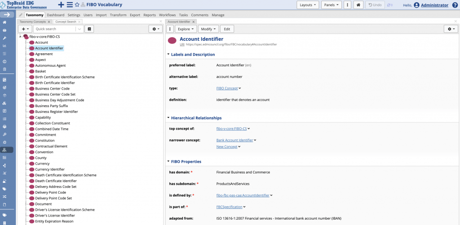Click the TopBraid EDG logo
The width and height of the screenshot is (460, 225).
point(23,4)
